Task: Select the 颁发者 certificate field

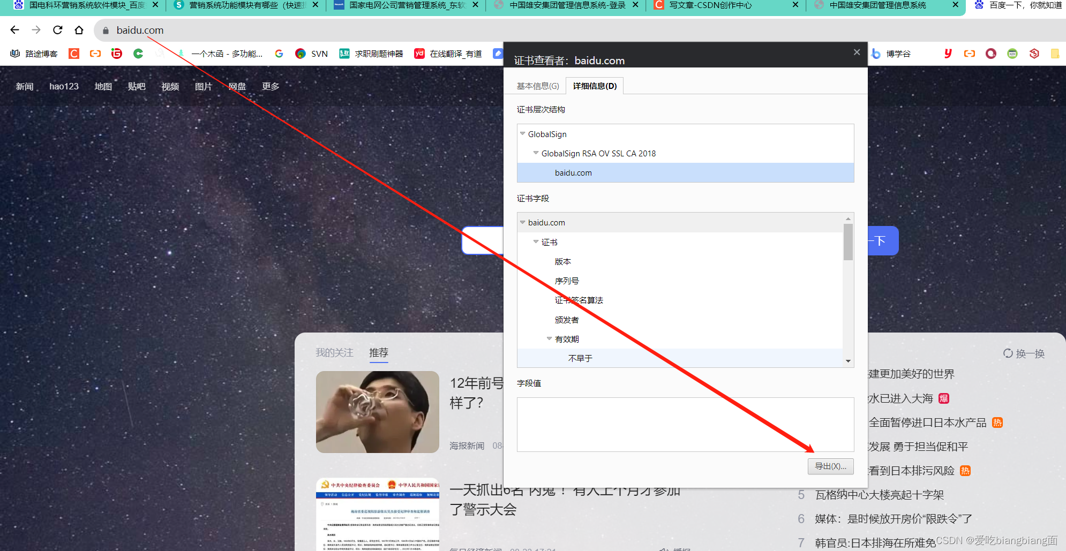Action: 567,320
